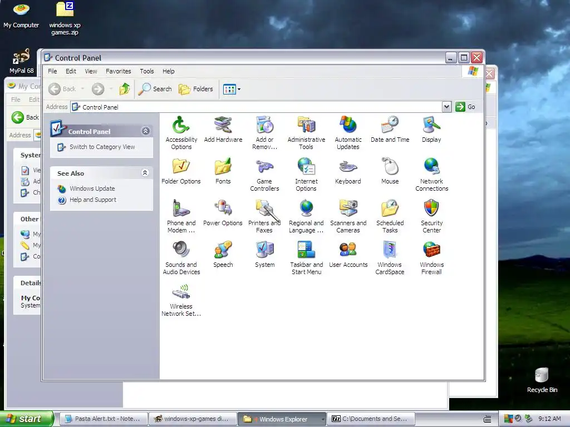This screenshot has height=427, width=570.
Task: Click the Up folder toolbar button
Action: point(125,89)
